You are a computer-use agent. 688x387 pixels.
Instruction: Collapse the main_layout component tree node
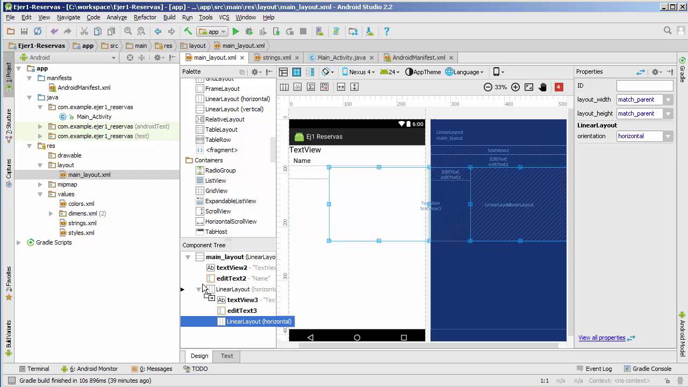[x=188, y=257]
